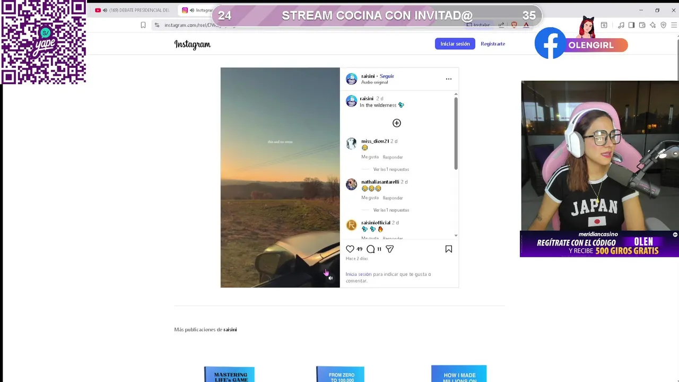
Task: Click the comments scroll up arrow
Action: tap(456, 94)
